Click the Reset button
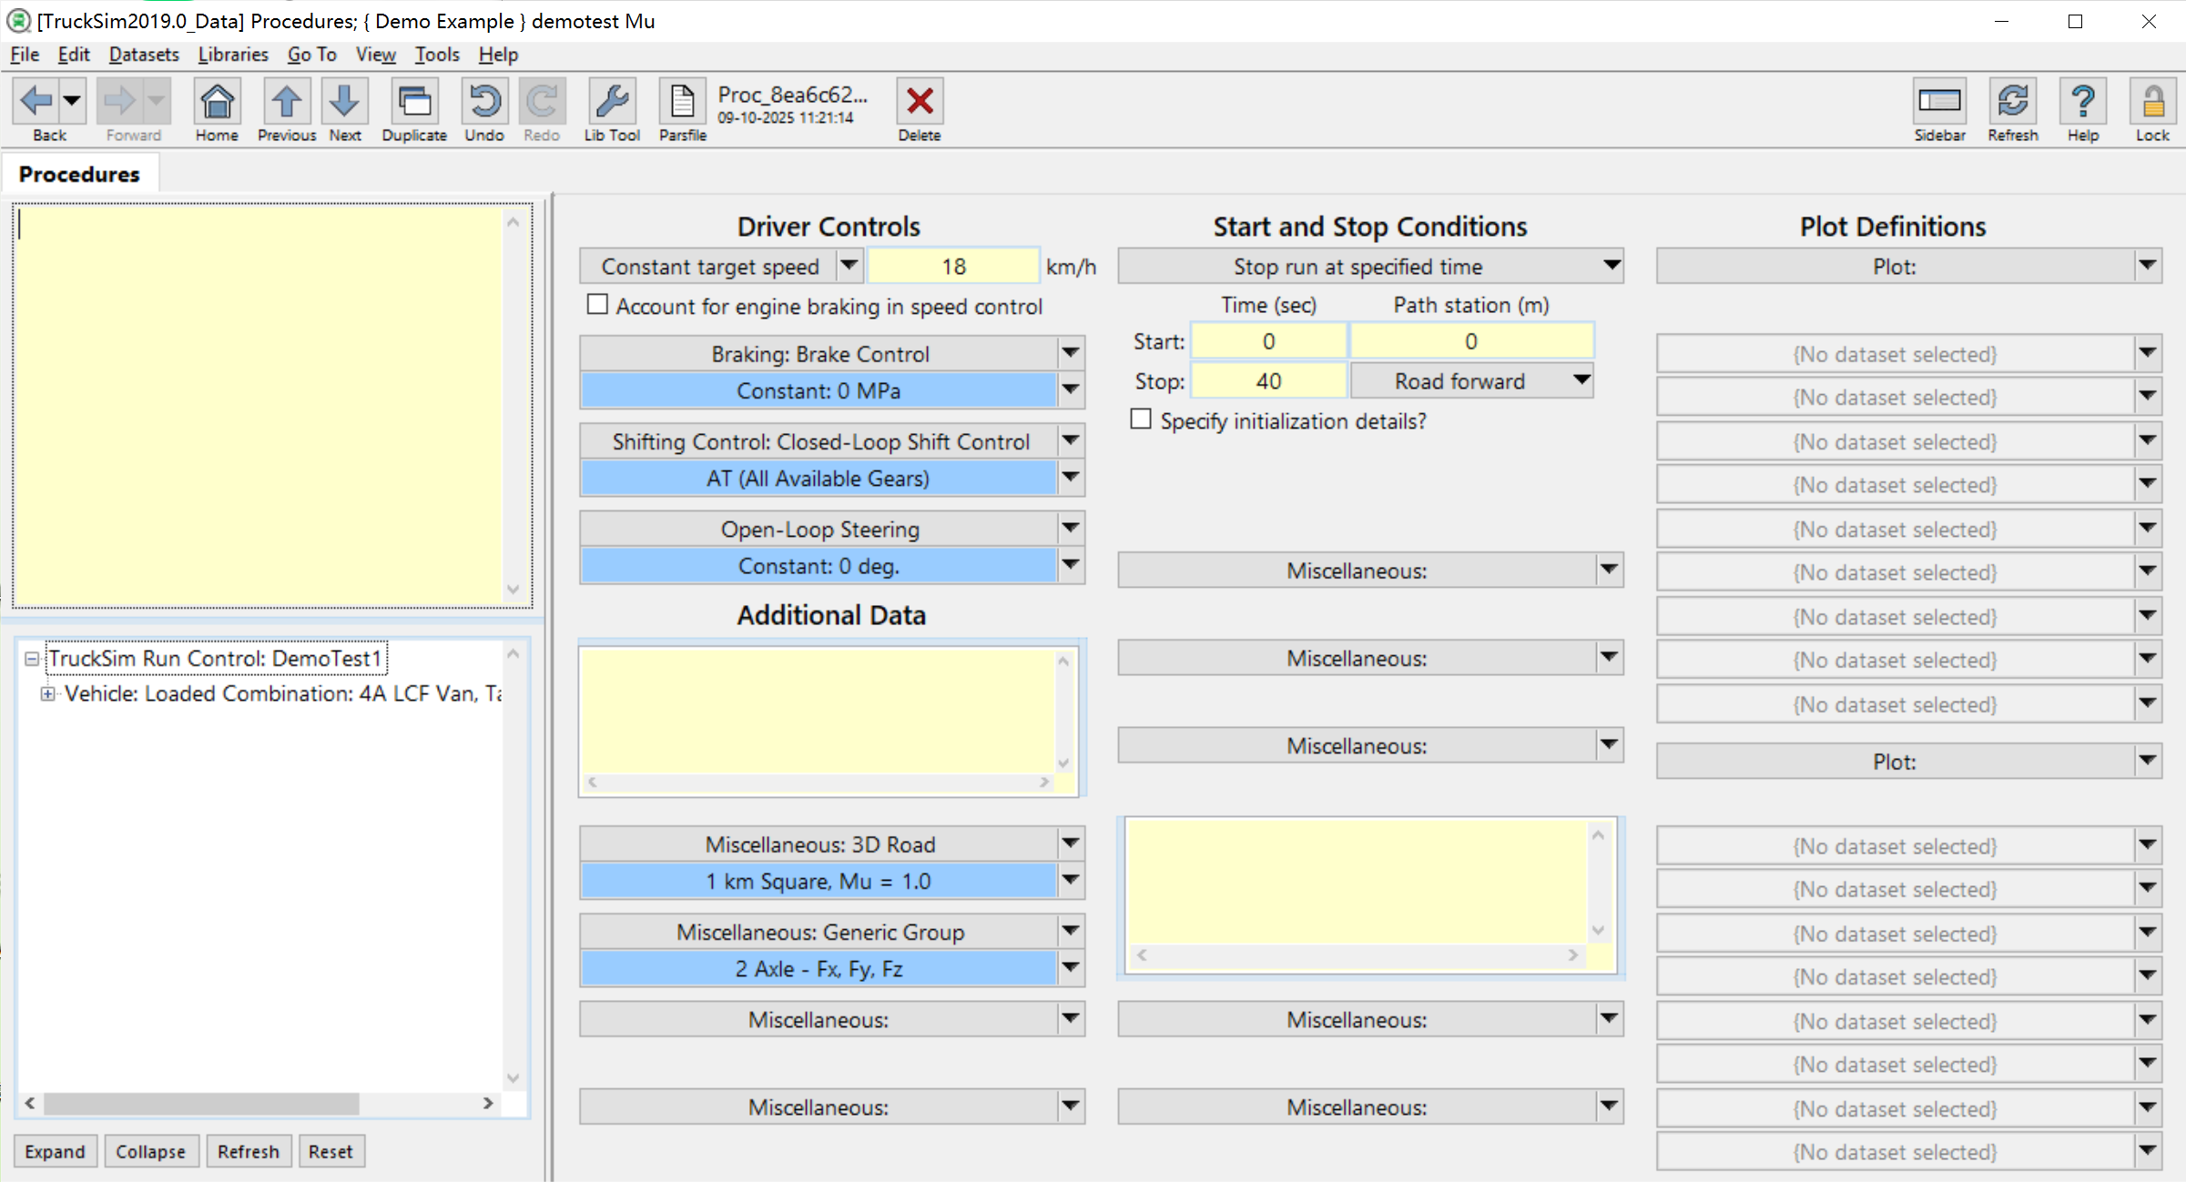The width and height of the screenshot is (2186, 1182). point(330,1151)
